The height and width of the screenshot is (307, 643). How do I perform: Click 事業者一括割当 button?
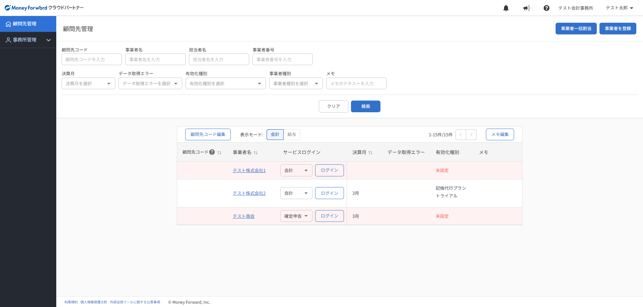coord(576,28)
